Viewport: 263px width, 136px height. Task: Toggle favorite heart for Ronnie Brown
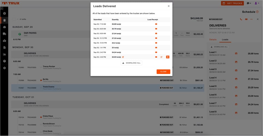pos(41,125)
